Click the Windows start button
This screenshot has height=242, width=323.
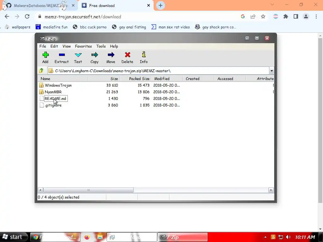click(x=14, y=237)
